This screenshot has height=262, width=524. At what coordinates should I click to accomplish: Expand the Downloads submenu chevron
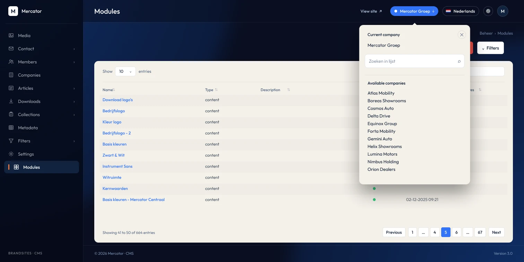[74, 102]
